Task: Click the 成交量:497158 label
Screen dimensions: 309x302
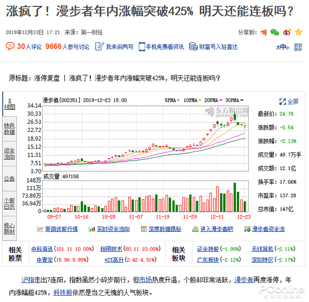Action: [x=61, y=176]
